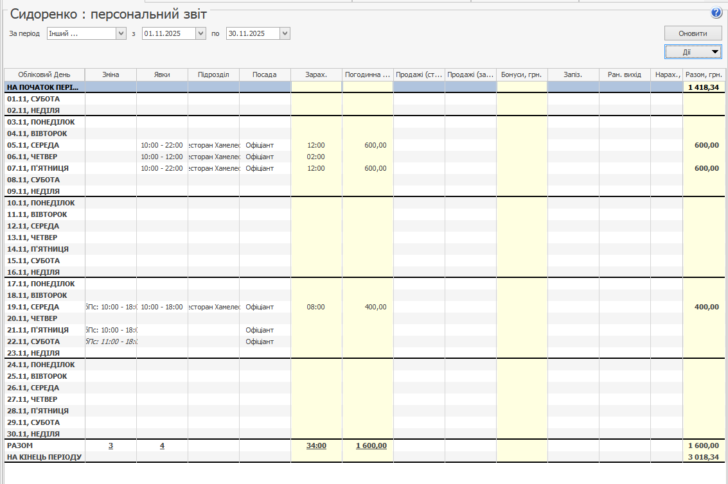
Task: Sort by Обліковий День column header
Action: (x=44, y=74)
